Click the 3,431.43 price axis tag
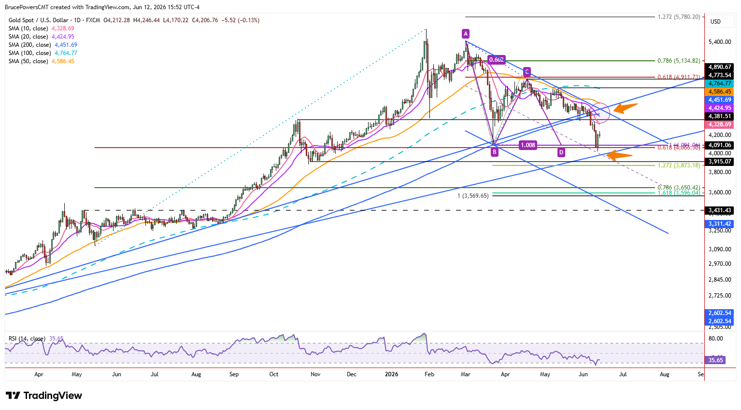The width and height of the screenshot is (741, 410). tap(720, 210)
